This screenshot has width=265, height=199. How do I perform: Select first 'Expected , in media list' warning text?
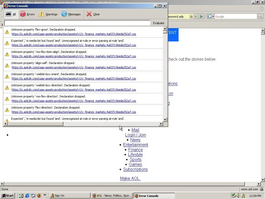point(68,41)
